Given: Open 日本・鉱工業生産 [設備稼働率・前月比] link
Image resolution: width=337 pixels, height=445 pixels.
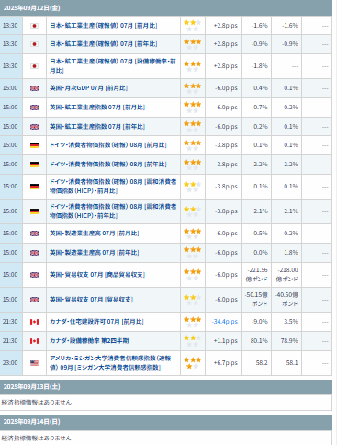Looking at the screenshot, I should tap(113, 66).
